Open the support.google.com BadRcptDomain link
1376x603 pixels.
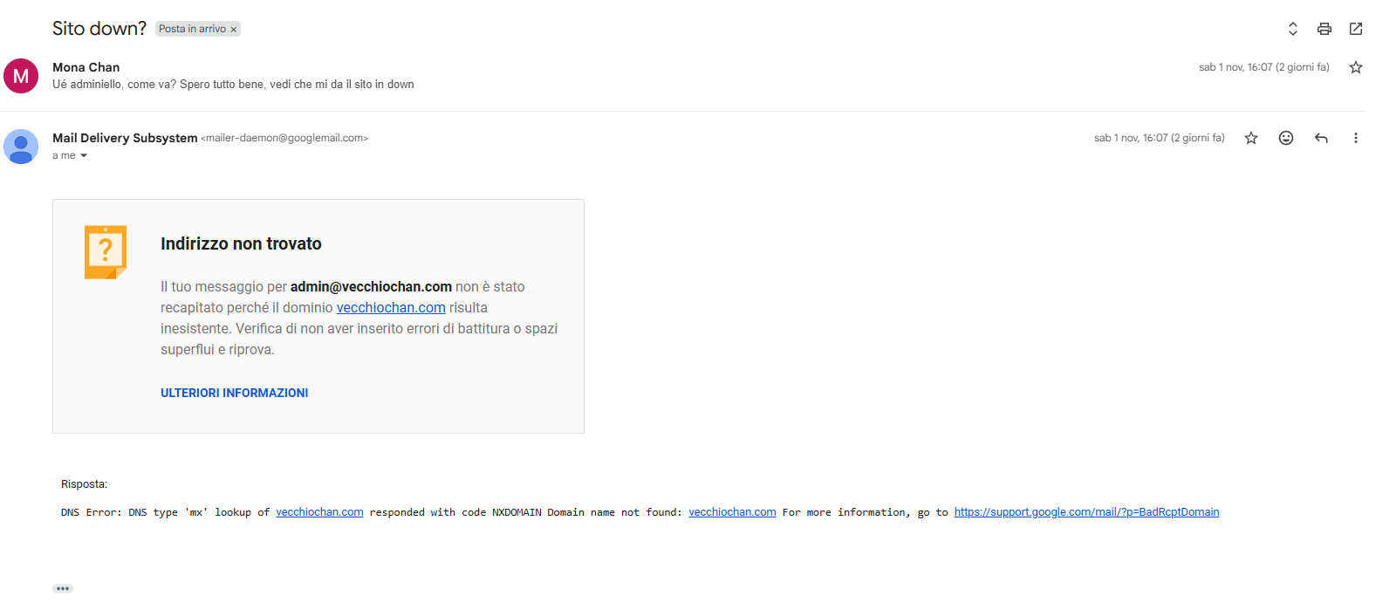pyautogui.click(x=1085, y=512)
